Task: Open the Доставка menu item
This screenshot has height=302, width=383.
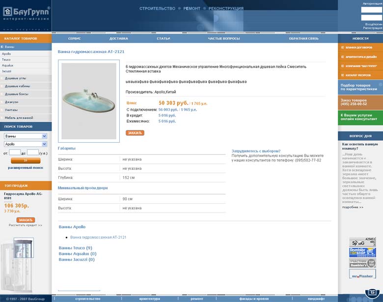Action: point(119,38)
